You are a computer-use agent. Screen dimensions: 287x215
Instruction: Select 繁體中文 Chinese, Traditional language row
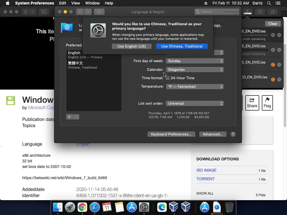94,65
